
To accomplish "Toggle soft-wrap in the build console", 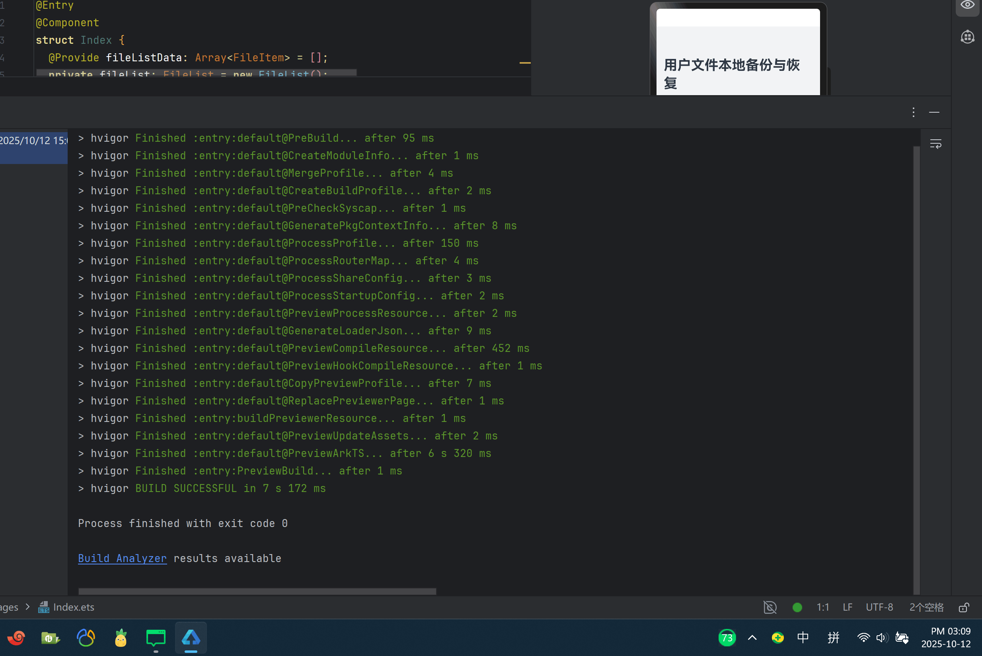I will pyautogui.click(x=935, y=144).
